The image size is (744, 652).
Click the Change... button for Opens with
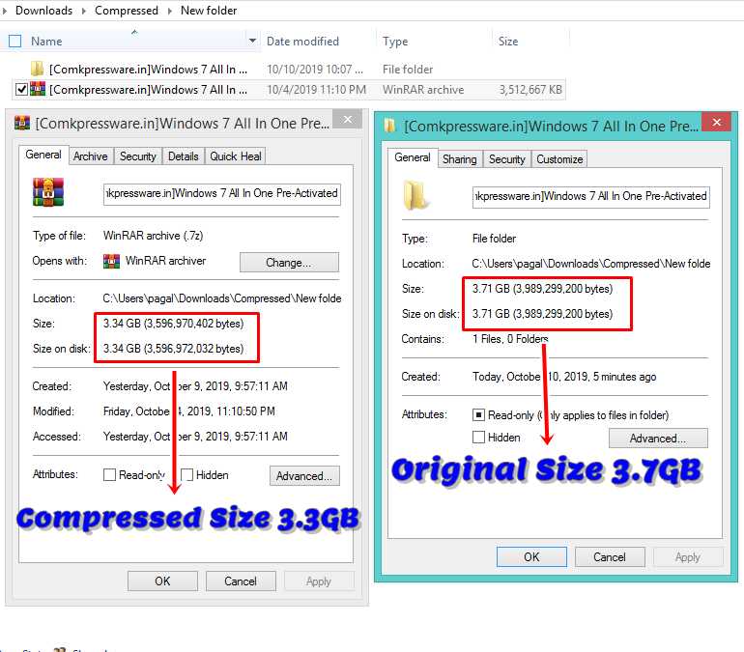point(289,262)
